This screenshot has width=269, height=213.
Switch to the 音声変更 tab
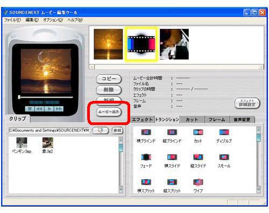pyautogui.click(x=242, y=120)
